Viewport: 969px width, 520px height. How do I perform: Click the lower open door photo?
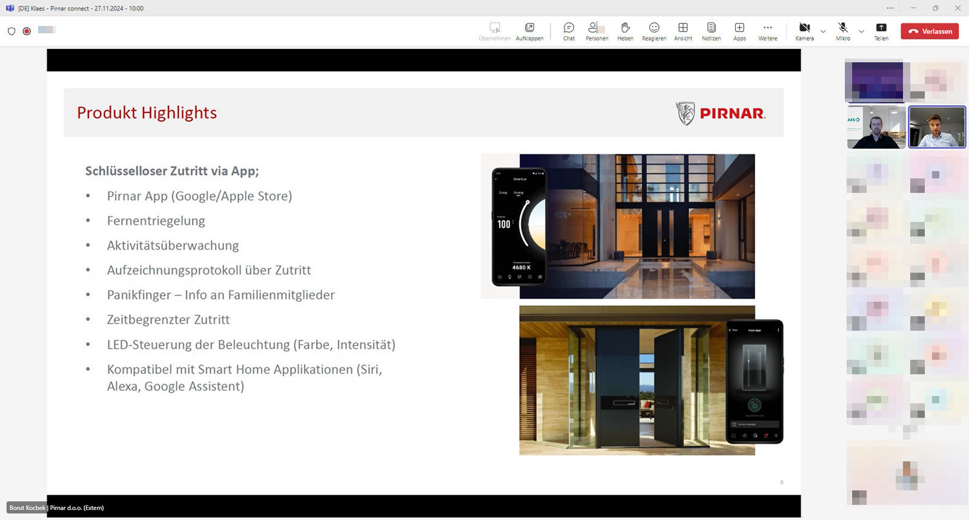pos(637,380)
